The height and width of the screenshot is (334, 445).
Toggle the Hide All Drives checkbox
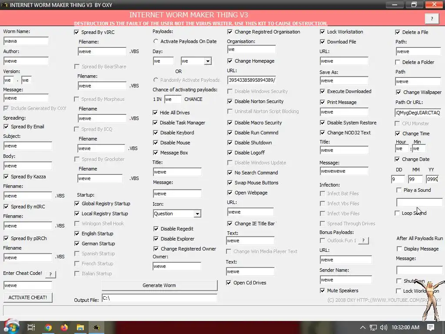(155, 113)
